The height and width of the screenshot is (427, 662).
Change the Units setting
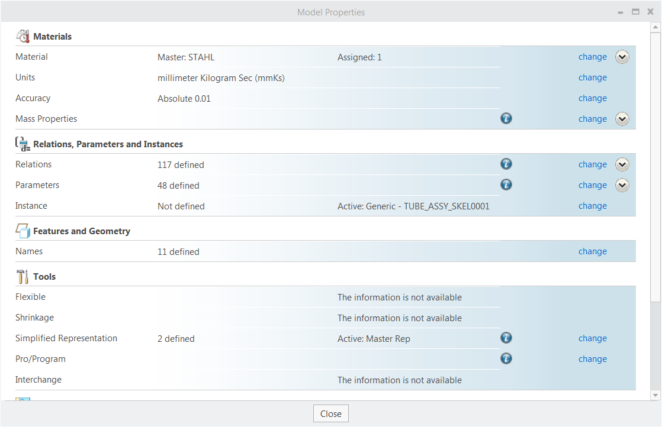592,77
